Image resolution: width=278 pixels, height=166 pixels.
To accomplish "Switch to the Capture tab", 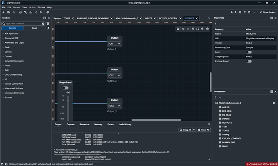I will point(70,124).
